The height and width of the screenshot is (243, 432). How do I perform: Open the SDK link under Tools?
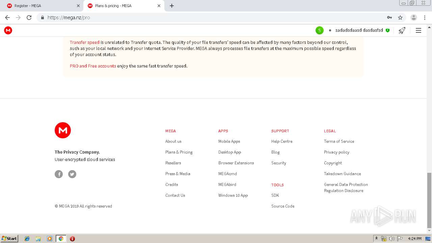275,195
